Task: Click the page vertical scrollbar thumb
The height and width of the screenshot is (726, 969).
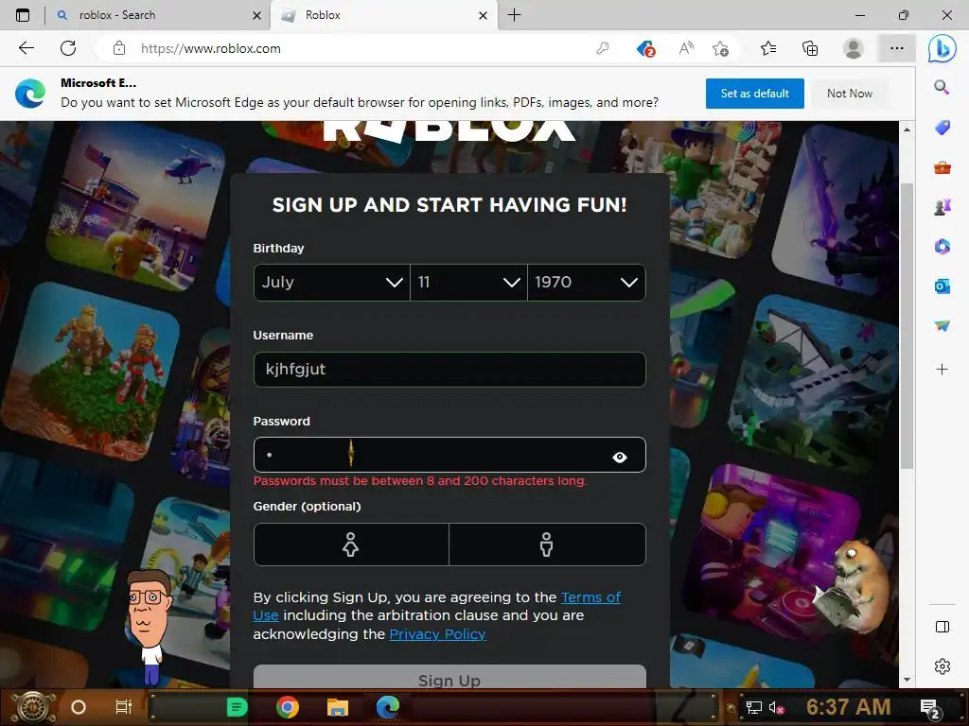Action: click(906, 326)
